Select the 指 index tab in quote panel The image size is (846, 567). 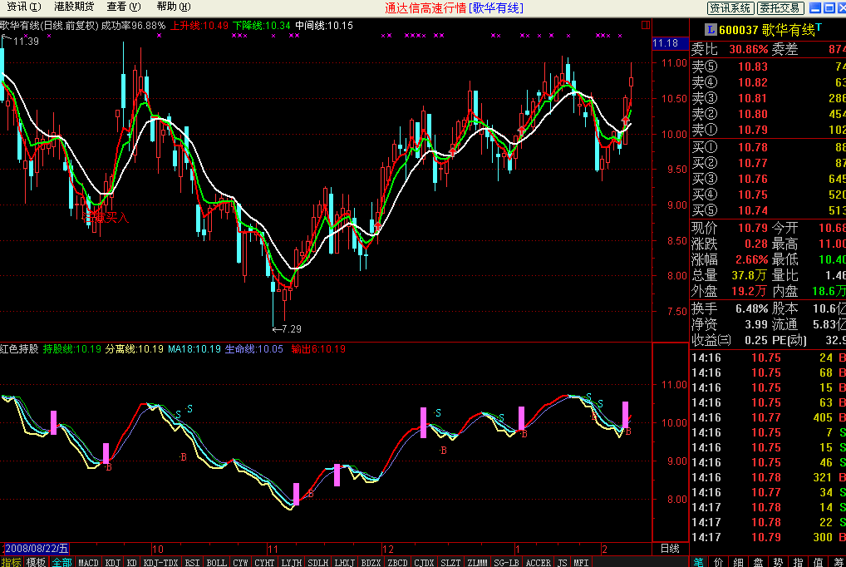pos(798,562)
